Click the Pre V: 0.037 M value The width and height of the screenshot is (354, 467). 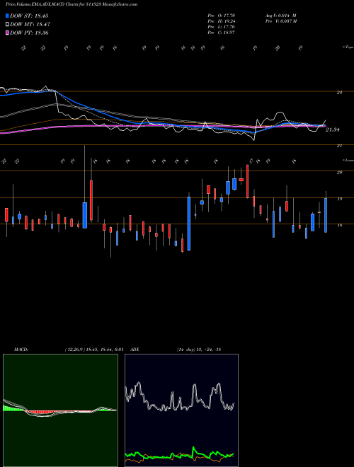pos(280,21)
